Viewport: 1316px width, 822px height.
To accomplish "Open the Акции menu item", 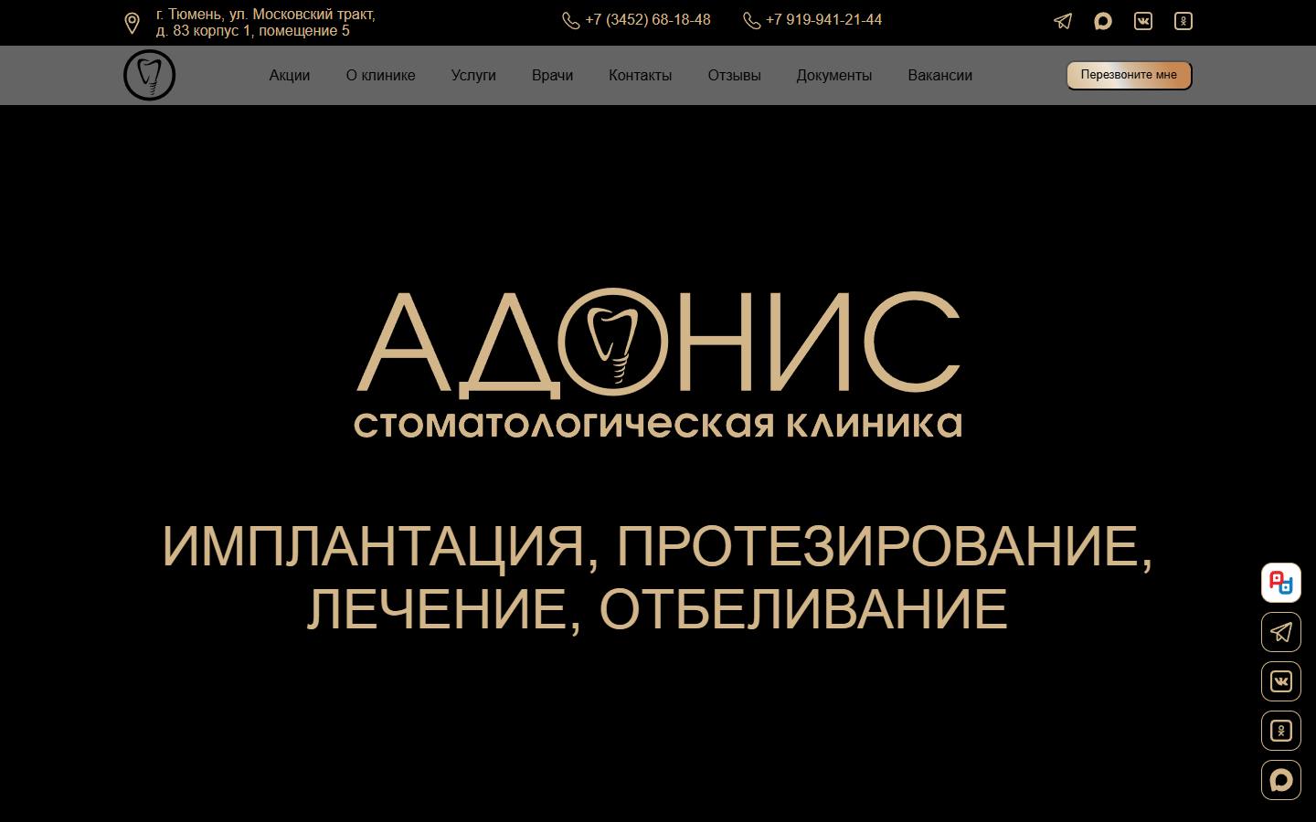I will 290,76.
